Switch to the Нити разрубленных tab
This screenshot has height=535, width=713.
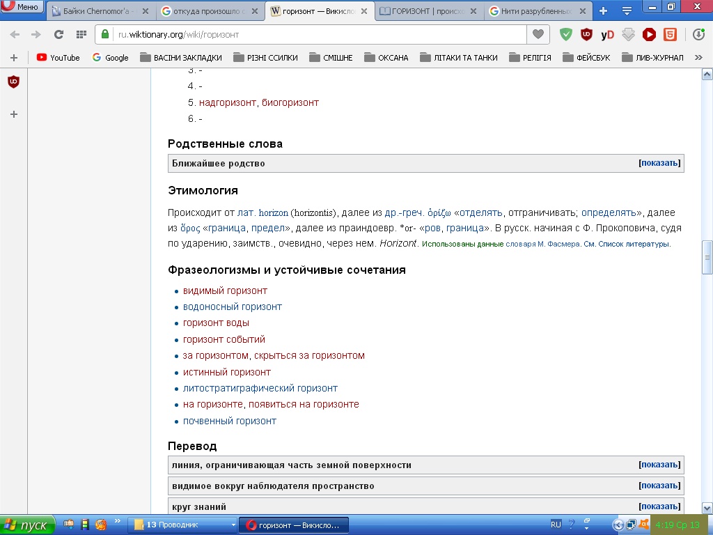point(537,11)
